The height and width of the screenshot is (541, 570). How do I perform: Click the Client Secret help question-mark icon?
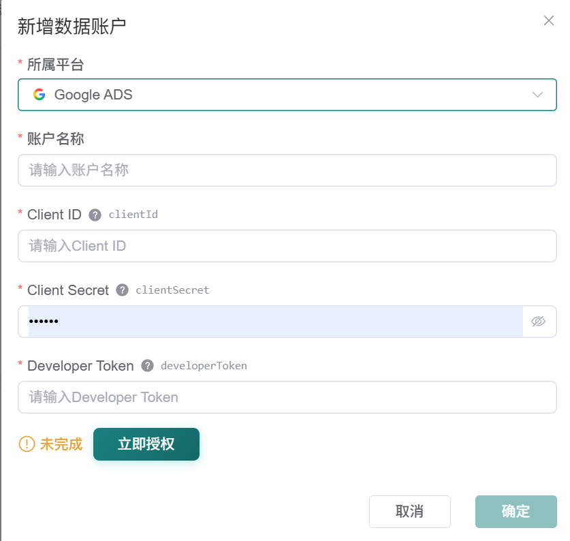[122, 290]
